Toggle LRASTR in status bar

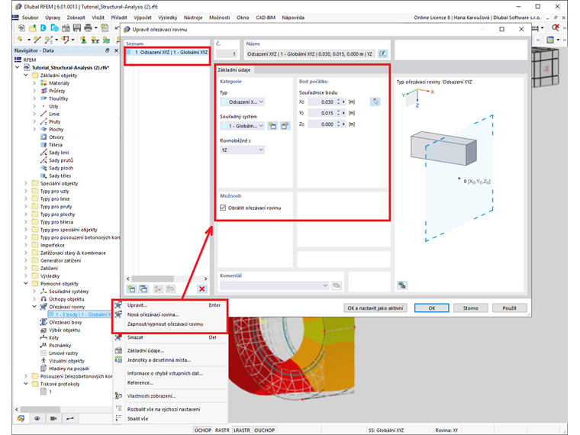[242, 430]
